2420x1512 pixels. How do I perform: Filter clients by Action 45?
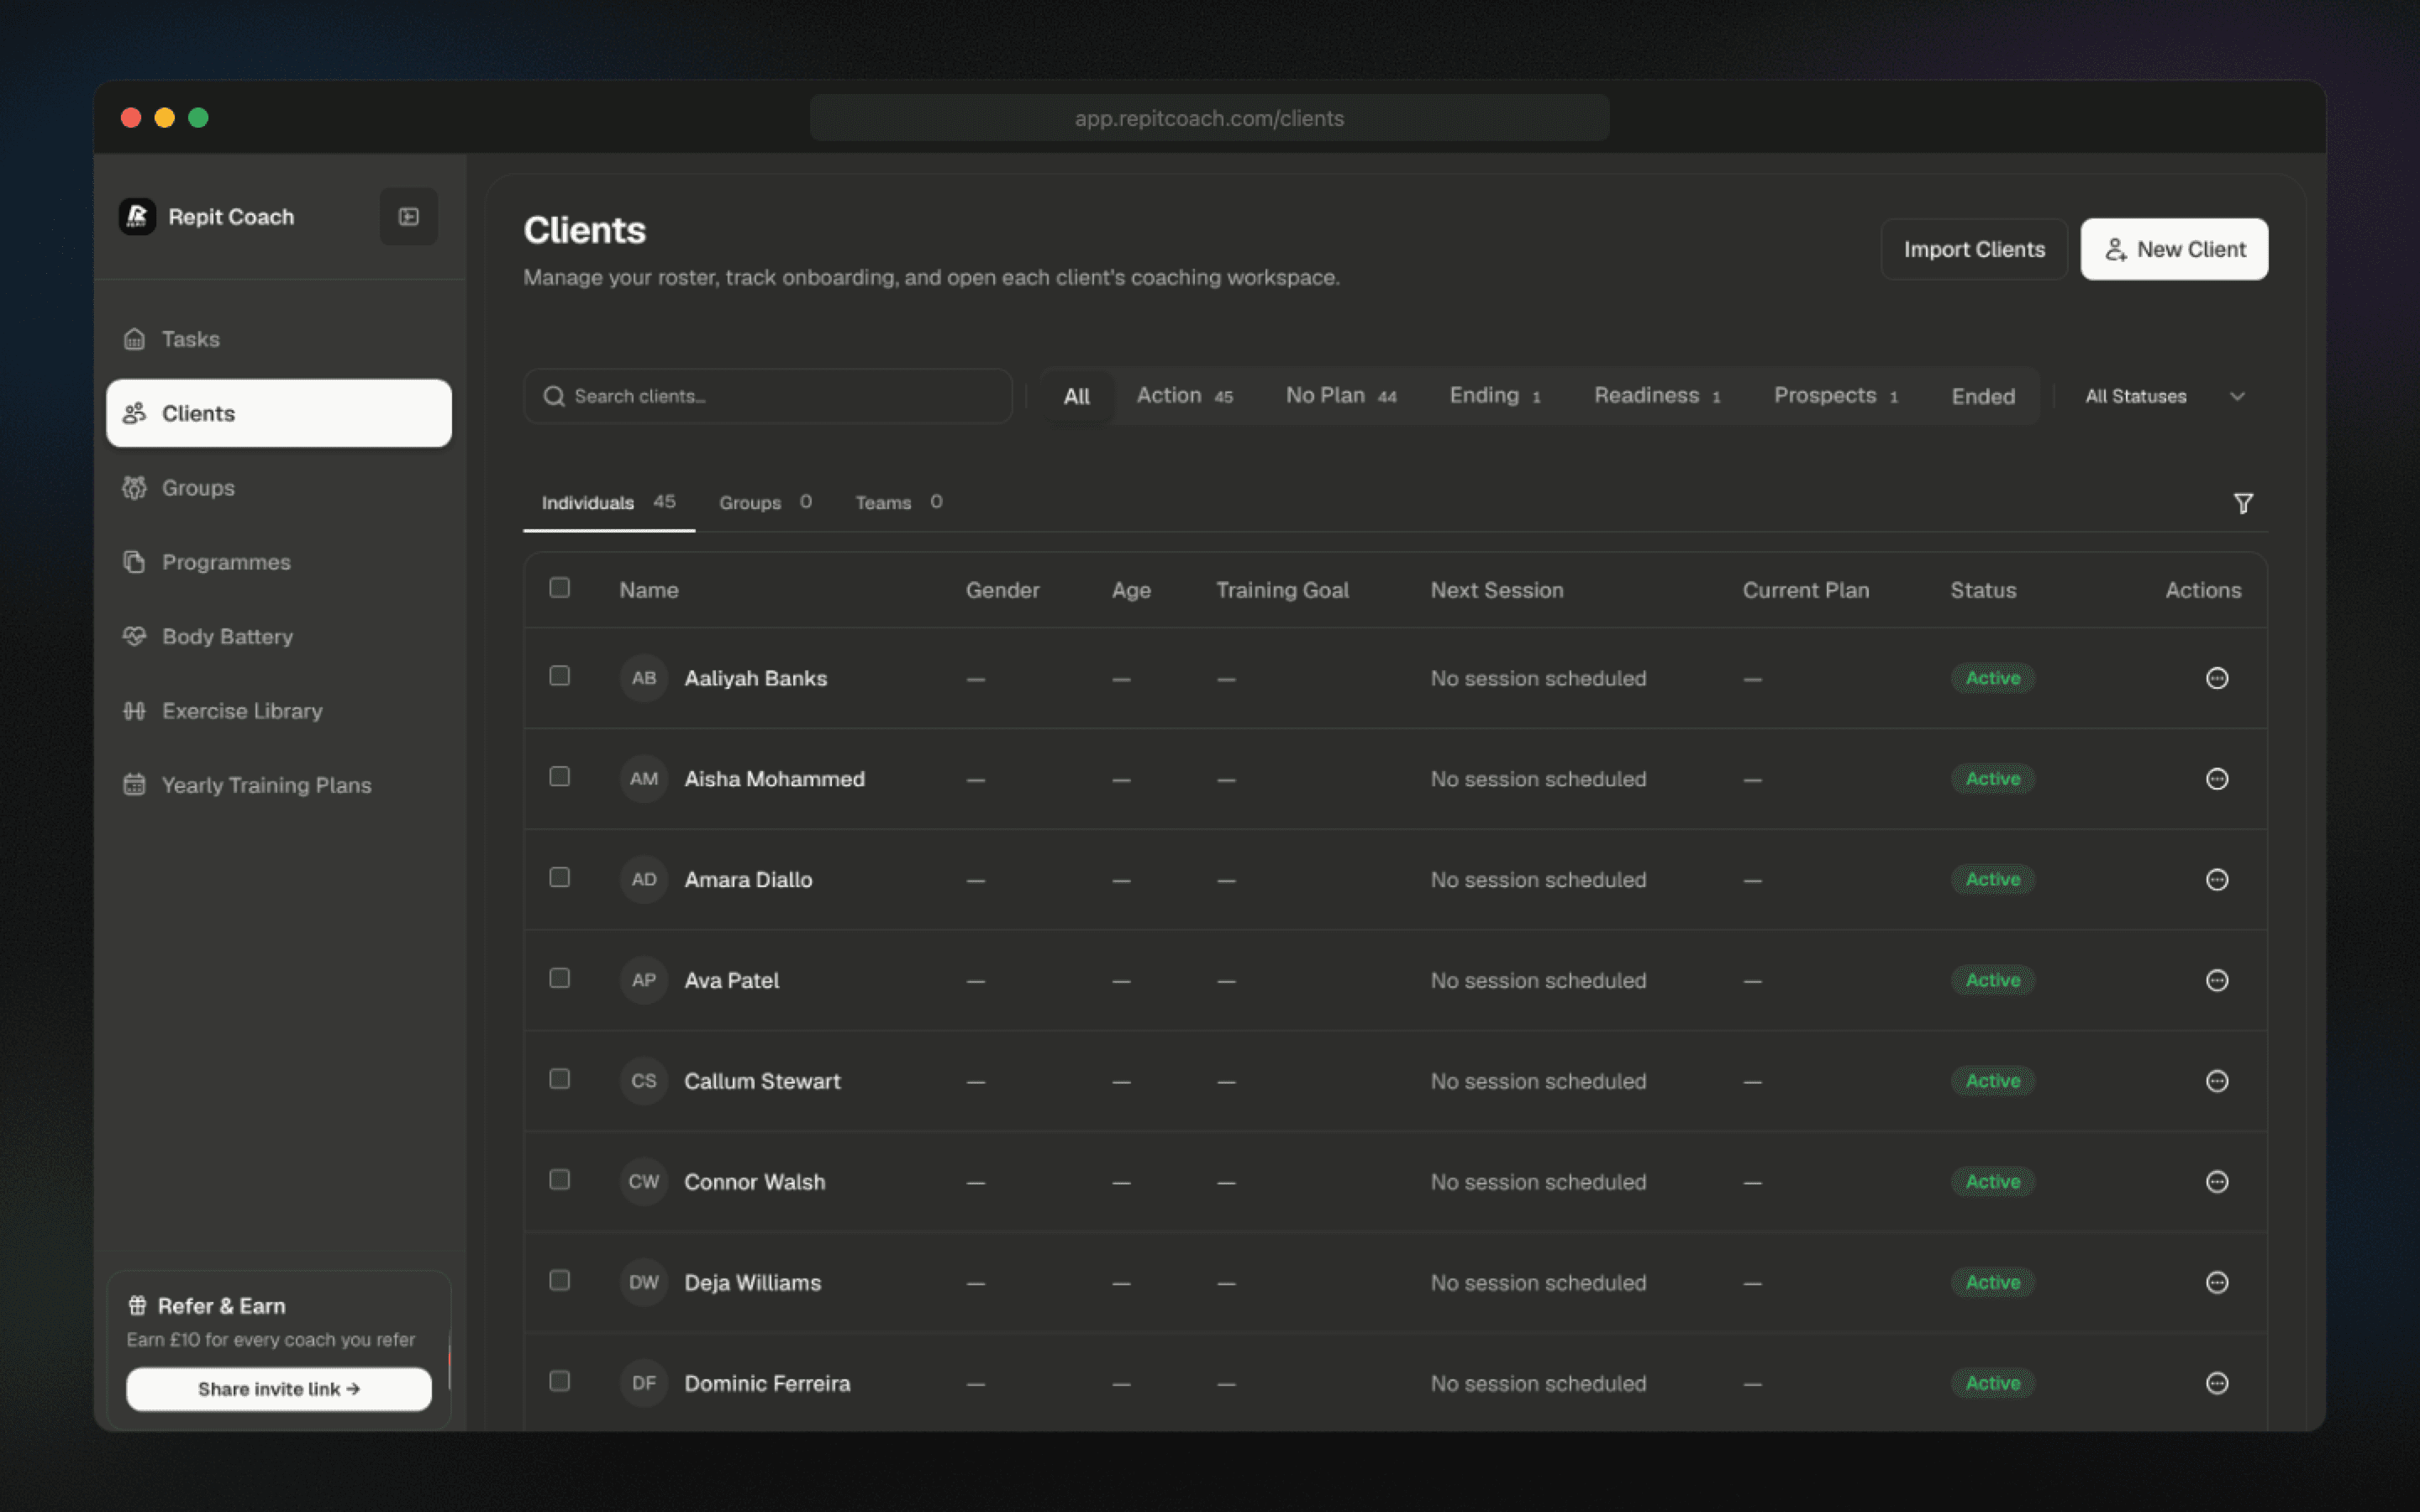(1184, 397)
